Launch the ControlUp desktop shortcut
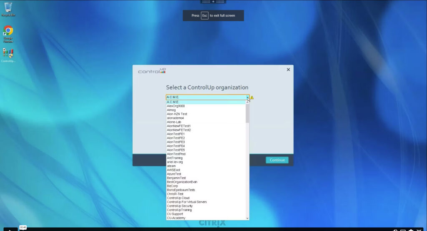The image size is (427, 231). coord(8,54)
